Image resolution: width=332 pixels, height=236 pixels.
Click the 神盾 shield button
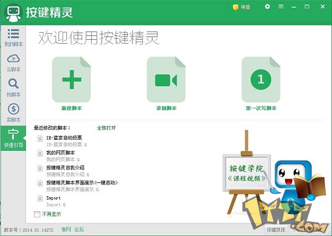pyautogui.click(x=241, y=7)
